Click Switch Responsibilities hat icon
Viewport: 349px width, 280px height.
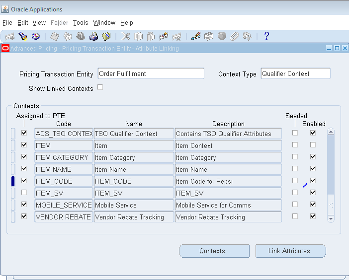(81, 36)
